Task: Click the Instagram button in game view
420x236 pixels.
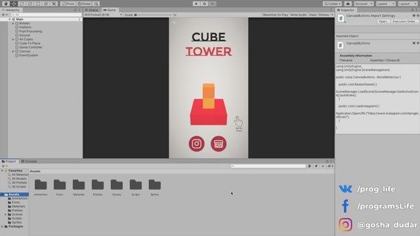Action: [x=197, y=144]
